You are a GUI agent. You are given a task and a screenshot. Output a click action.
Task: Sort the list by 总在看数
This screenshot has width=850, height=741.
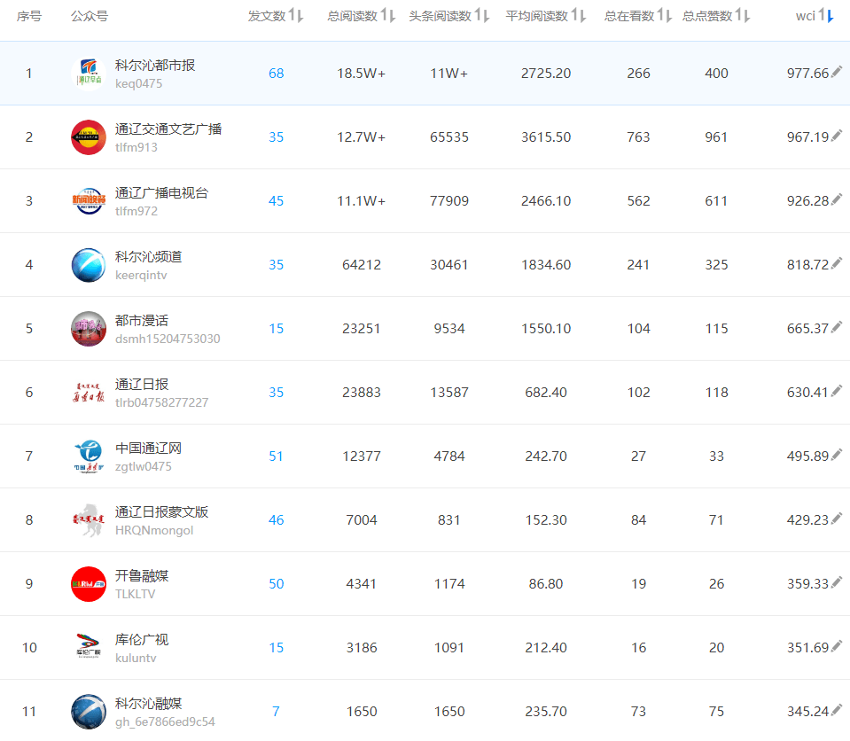coord(638,16)
